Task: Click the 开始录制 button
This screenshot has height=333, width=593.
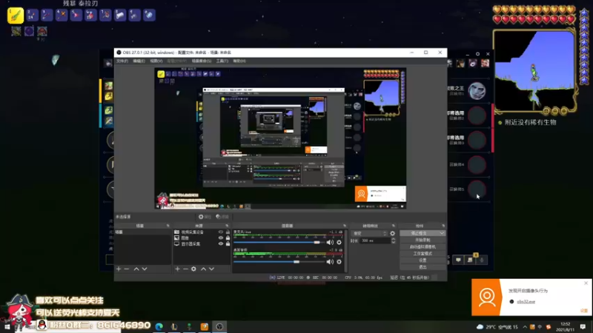Action: coord(423,240)
